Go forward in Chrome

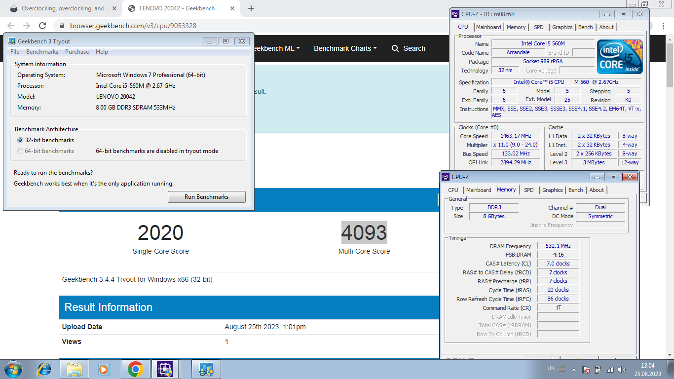(27, 26)
